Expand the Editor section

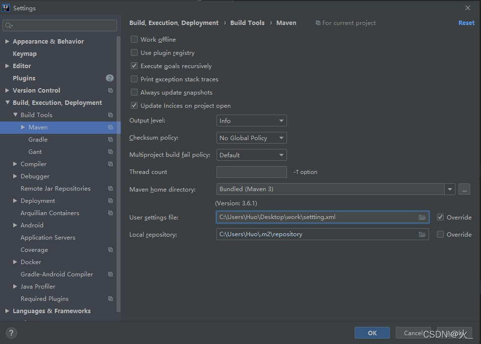tap(7, 66)
